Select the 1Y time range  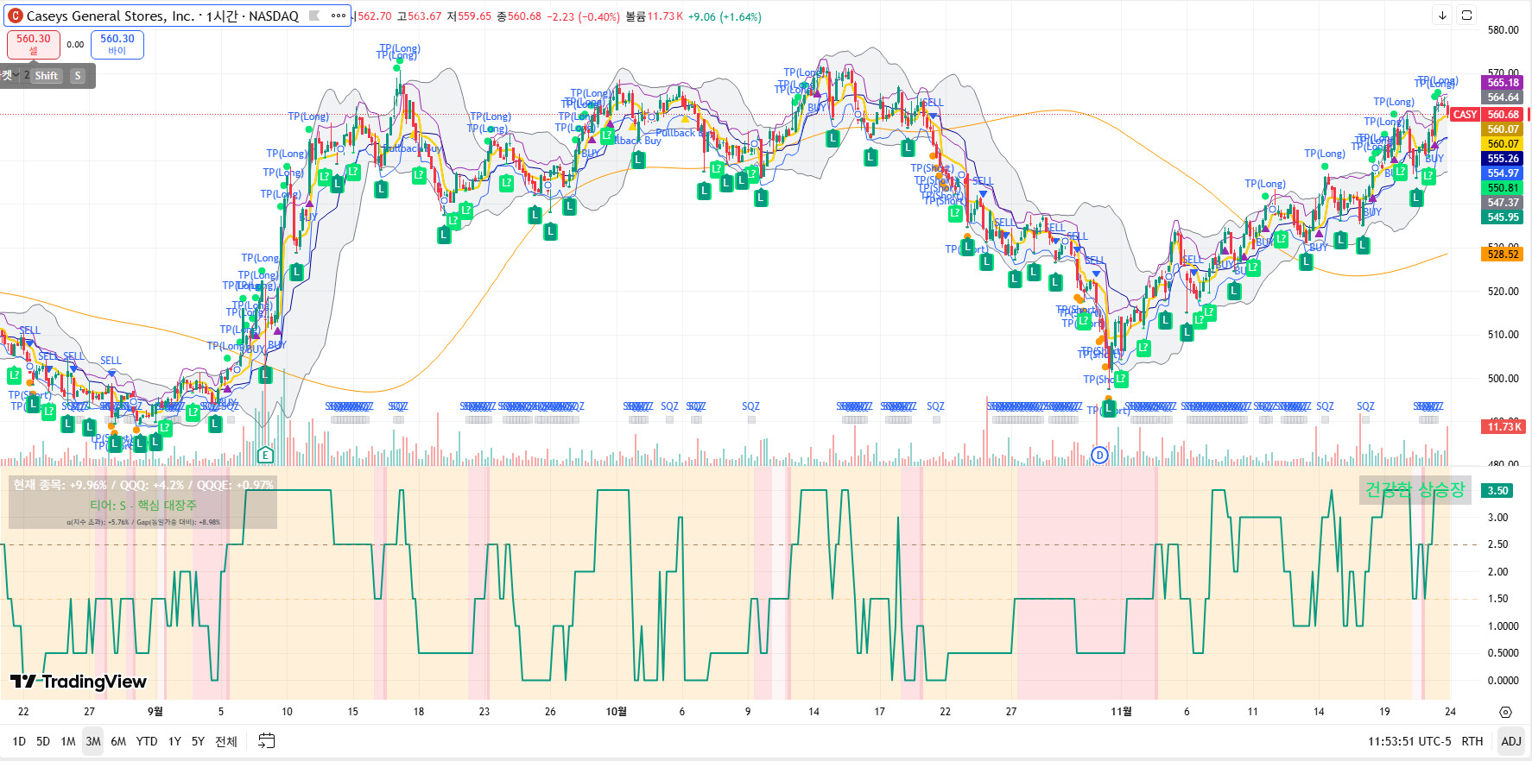174,741
